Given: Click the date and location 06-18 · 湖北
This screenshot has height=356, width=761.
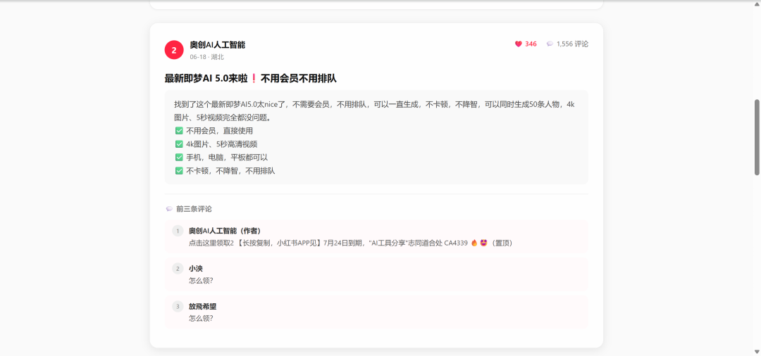Looking at the screenshot, I should pos(206,57).
